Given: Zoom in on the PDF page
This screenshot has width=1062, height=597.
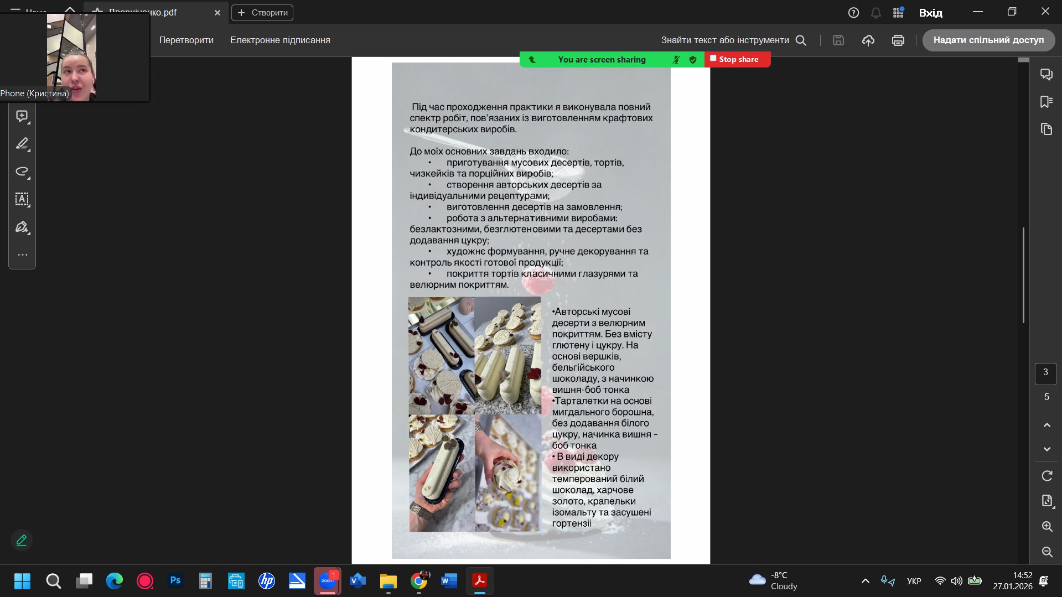Looking at the screenshot, I should click(1047, 527).
